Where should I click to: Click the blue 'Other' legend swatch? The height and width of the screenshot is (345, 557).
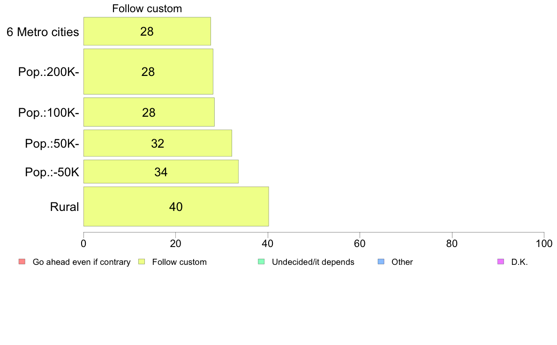click(381, 262)
